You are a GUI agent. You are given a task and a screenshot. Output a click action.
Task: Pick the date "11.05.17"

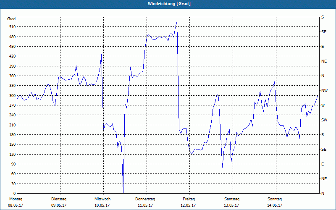[x=145, y=205]
